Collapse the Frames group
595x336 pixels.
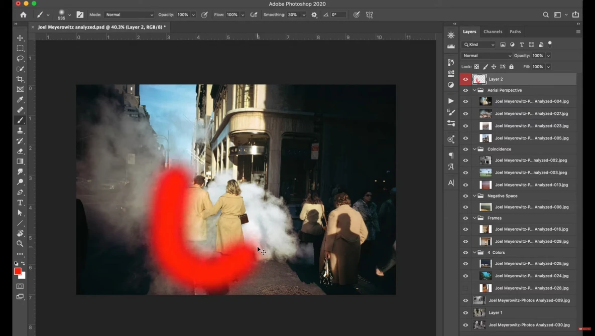tap(474, 218)
